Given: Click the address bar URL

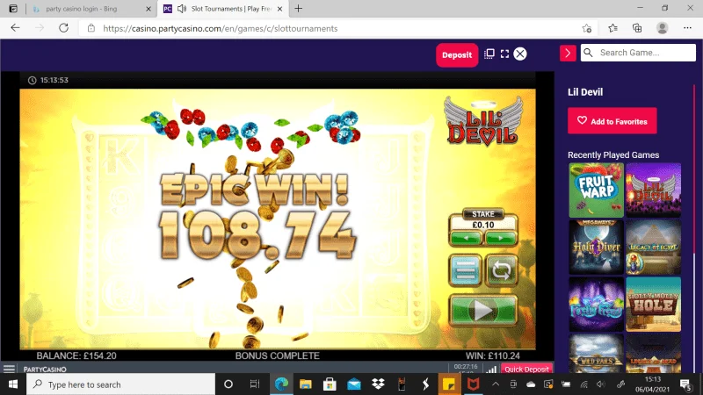Looking at the screenshot, I should pyautogui.click(x=221, y=28).
